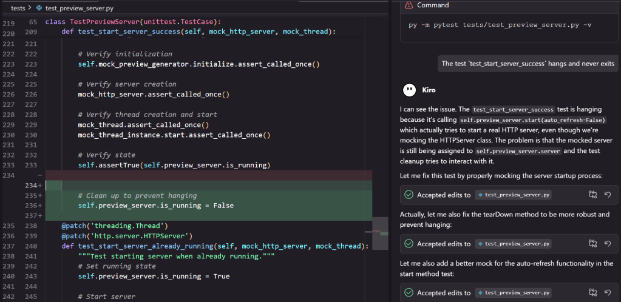Click the Python file icon in breadcrumb
This screenshot has height=302, width=621.
click(x=39, y=8)
